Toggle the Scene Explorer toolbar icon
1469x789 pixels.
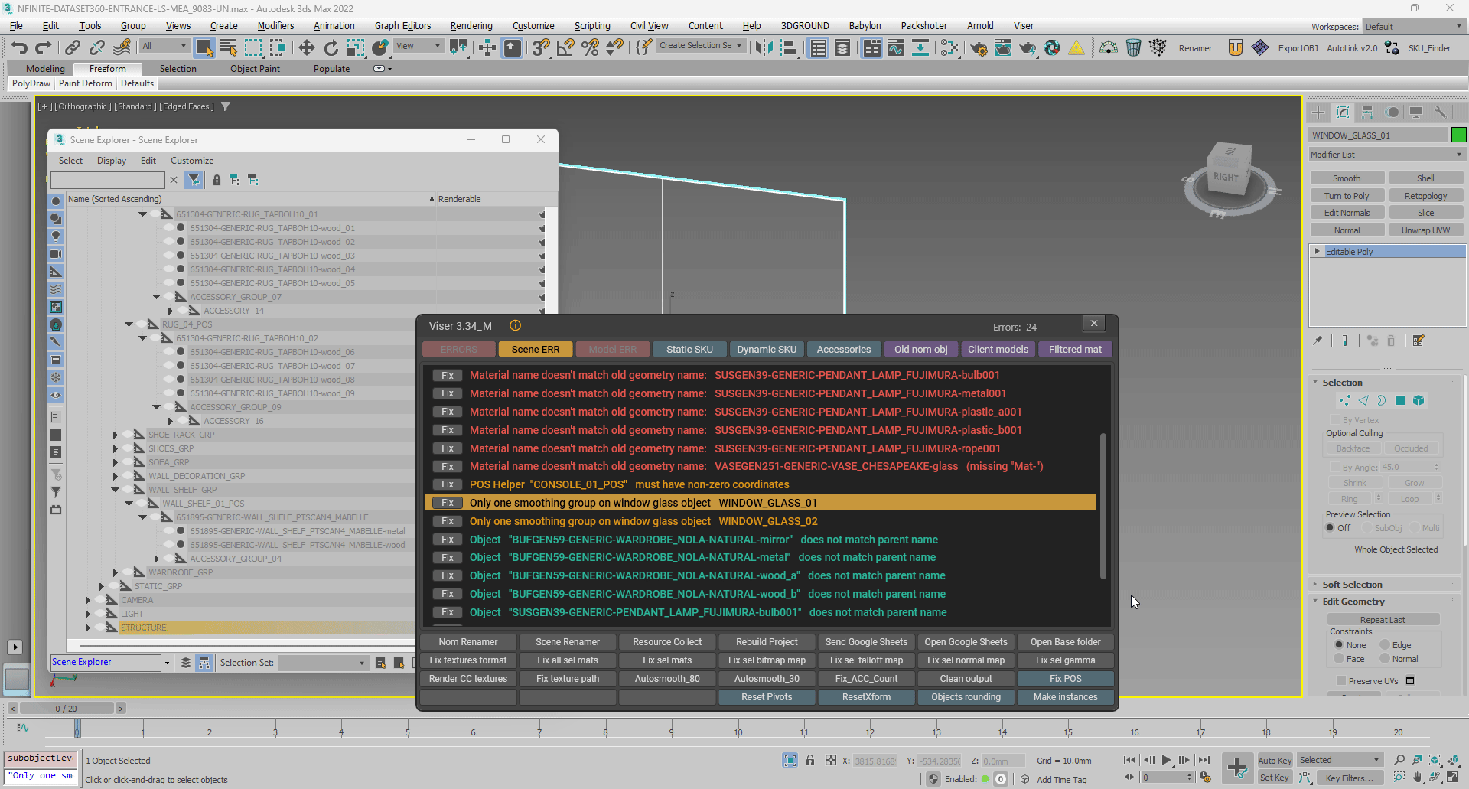818,48
